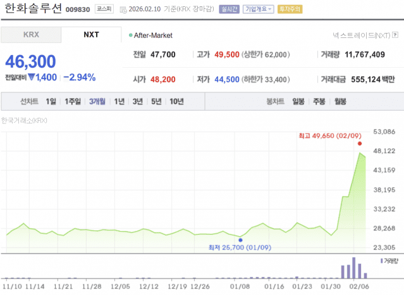
Task: Open the 주봉 weekly candle chart
Action: click(x=319, y=101)
